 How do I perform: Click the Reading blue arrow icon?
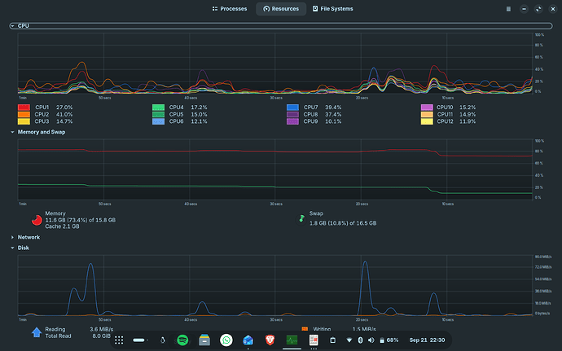click(37, 332)
